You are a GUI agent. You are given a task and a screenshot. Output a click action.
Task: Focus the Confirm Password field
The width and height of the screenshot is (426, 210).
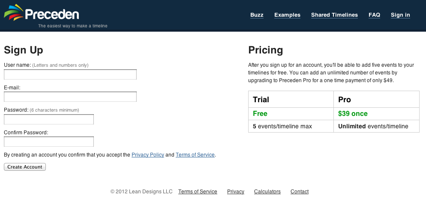pos(49,142)
